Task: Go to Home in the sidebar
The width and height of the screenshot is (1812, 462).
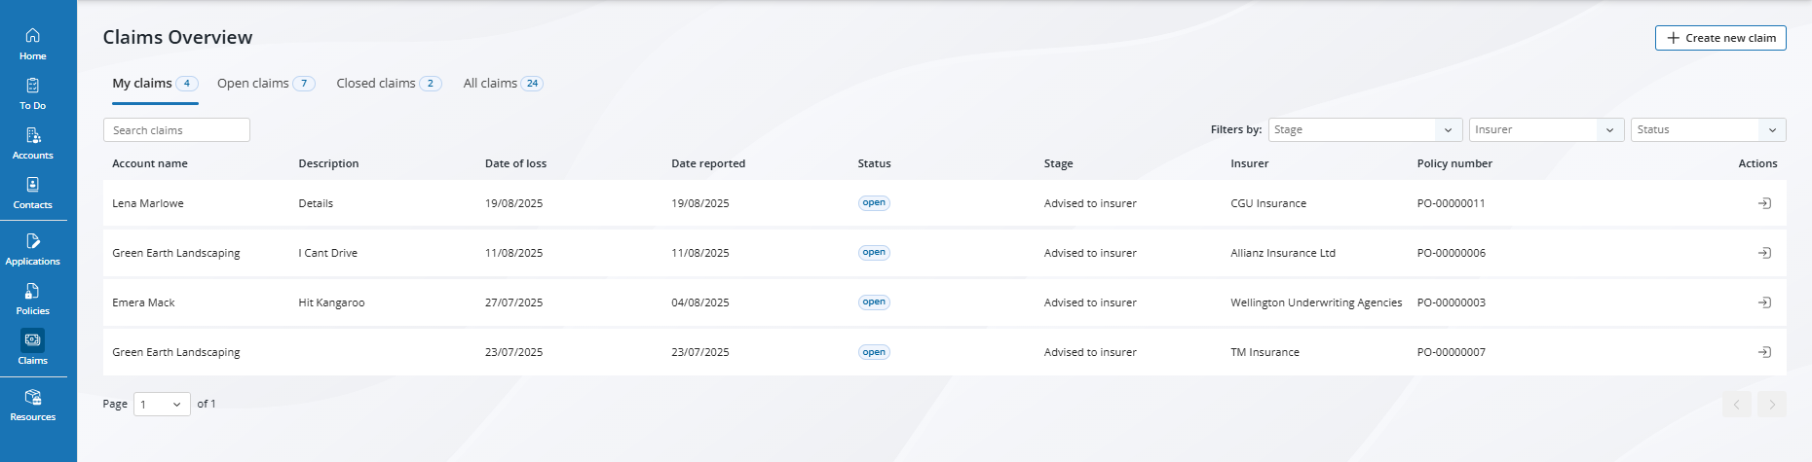Action: 32,36
